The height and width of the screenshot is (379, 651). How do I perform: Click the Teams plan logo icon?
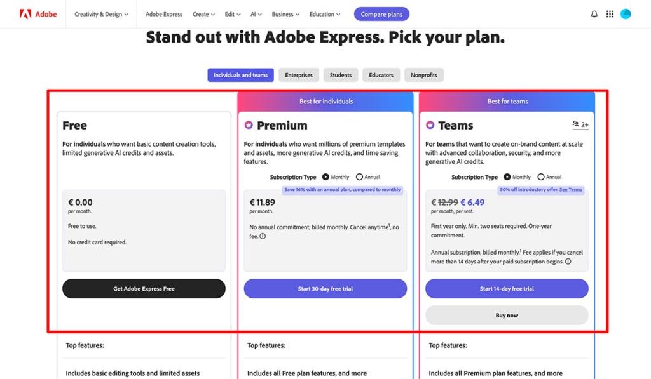point(432,125)
